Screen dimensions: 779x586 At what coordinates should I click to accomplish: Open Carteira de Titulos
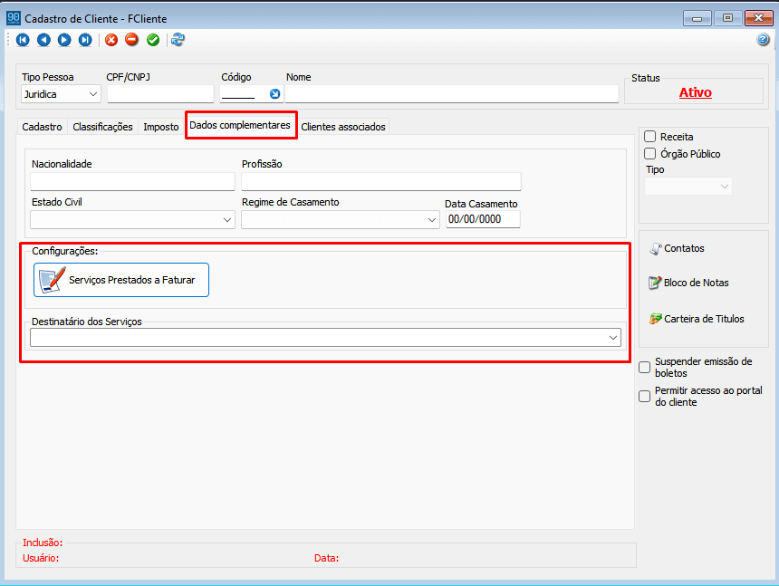coord(697,319)
